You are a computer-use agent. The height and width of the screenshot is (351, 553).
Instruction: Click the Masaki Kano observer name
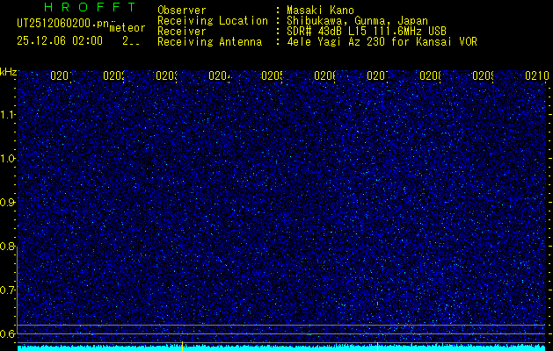coord(320,10)
